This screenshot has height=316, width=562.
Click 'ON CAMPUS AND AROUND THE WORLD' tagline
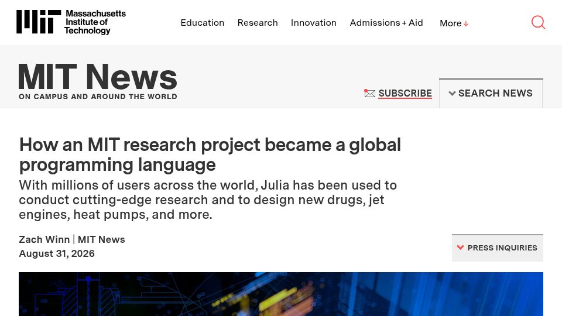tap(98, 97)
